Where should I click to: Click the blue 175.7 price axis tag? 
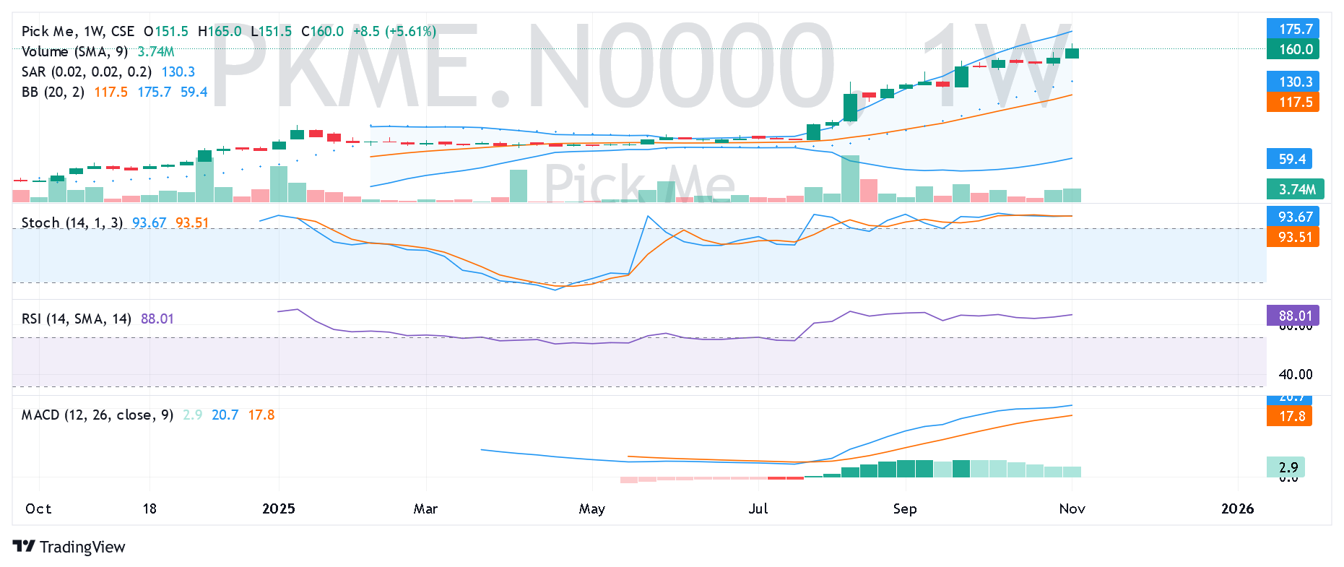click(1293, 29)
